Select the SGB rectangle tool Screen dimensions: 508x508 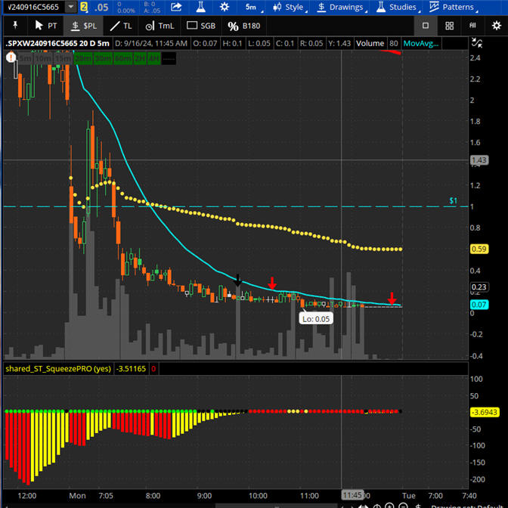pos(201,26)
